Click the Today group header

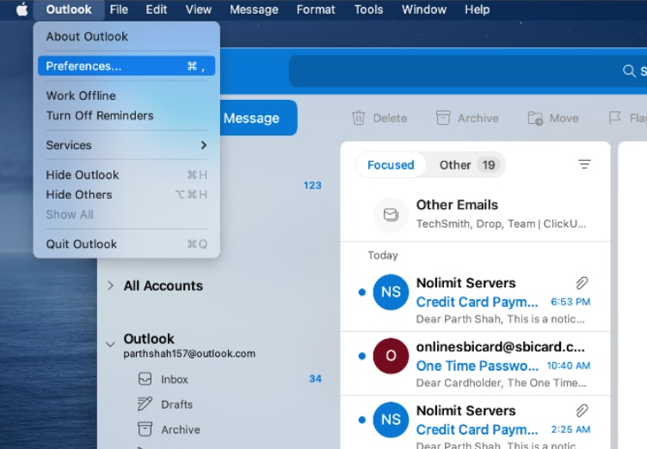[383, 255]
